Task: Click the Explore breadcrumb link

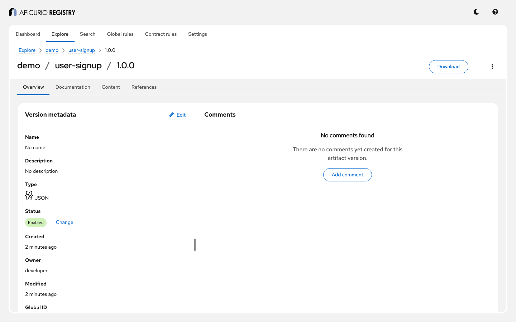Action: coord(27,50)
